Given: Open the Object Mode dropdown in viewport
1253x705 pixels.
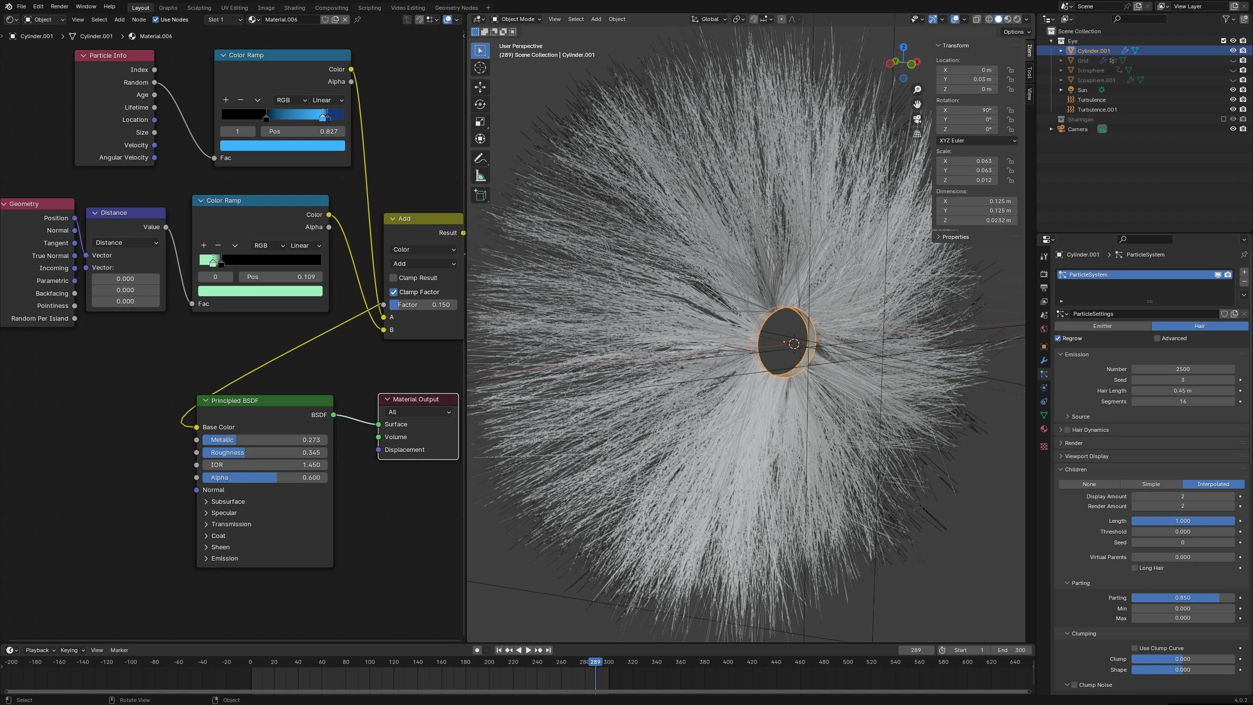Looking at the screenshot, I should (x=516, y=19).
